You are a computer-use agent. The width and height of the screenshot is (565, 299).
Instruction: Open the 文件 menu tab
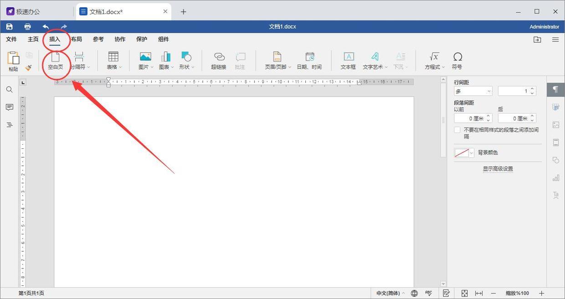point(11,40)
